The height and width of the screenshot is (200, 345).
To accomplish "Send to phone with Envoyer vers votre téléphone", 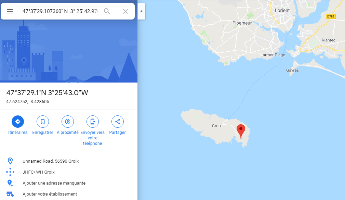I will (x=93, y=122).
